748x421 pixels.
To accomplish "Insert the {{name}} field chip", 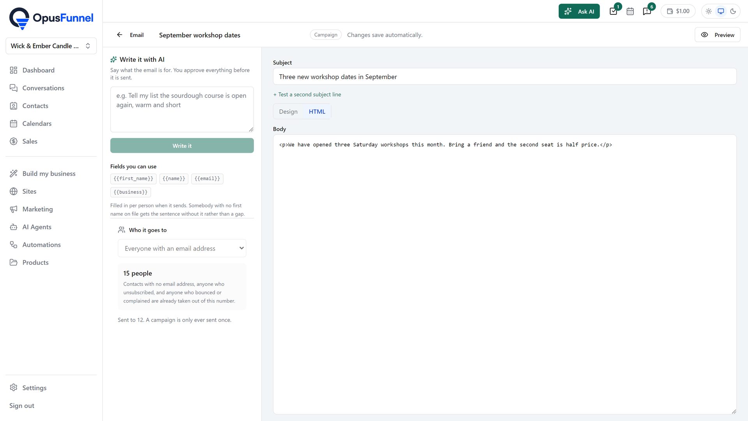I will (x=174, y=179).
